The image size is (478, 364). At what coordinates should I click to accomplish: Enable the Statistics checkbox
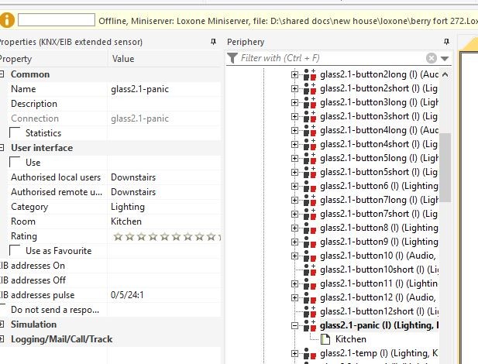click(15, 133)
